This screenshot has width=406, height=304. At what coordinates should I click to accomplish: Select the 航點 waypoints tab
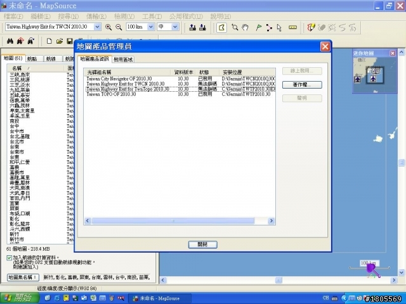34,59
